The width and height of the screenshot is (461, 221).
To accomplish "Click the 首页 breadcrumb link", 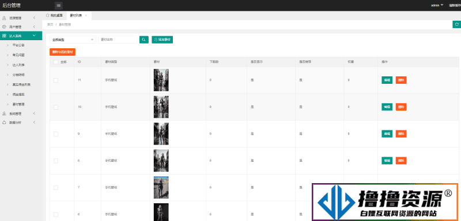I will click(50, 25).
